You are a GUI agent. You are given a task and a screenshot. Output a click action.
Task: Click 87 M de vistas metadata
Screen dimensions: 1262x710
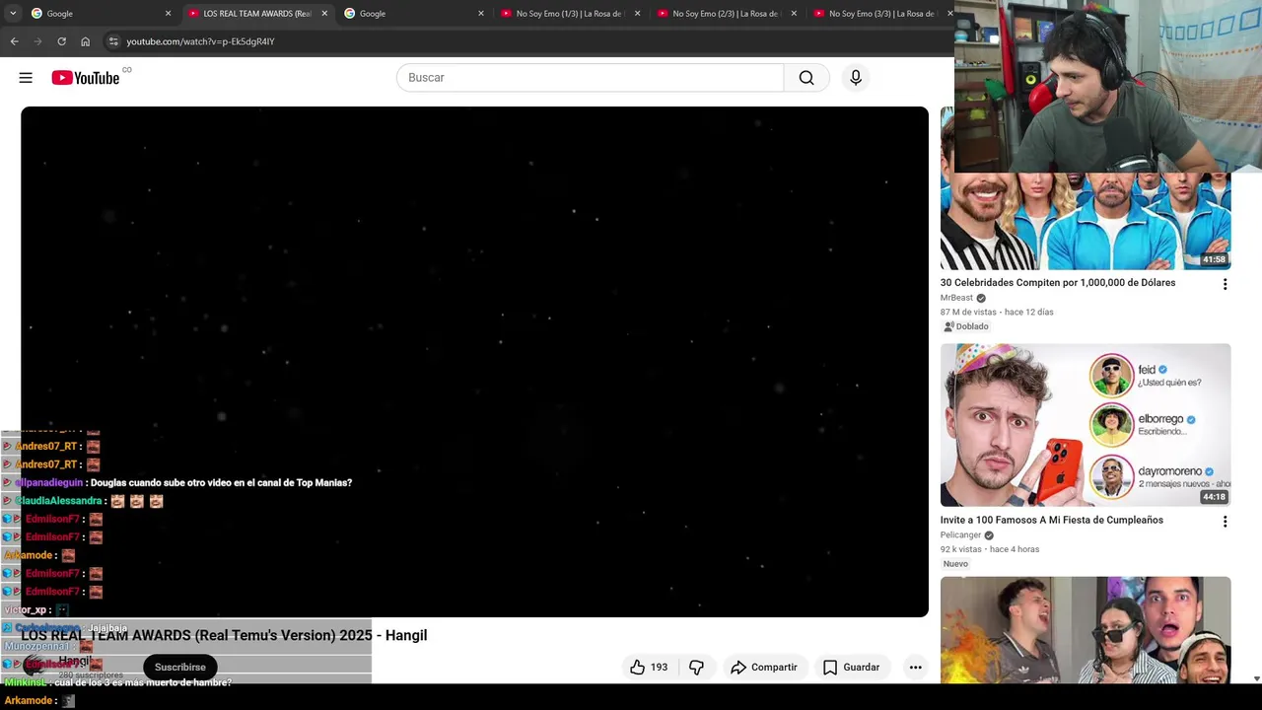[967, 313]
